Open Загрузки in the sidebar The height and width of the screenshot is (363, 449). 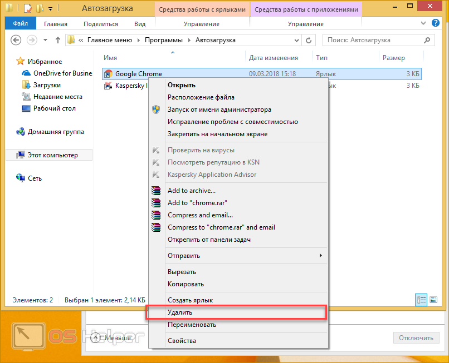(47, 85)
